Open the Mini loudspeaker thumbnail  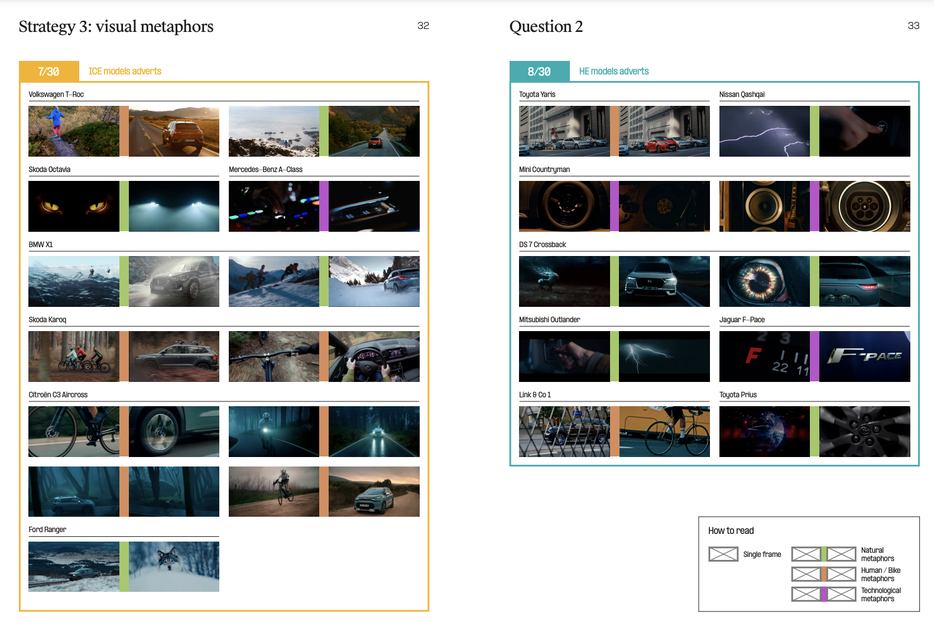pyautogui.click(x=764, y=206)
